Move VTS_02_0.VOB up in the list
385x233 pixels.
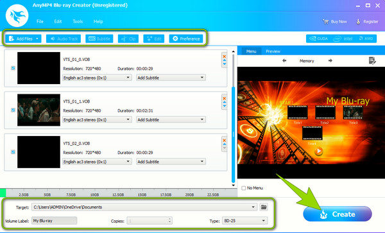(x=224, y=144)
